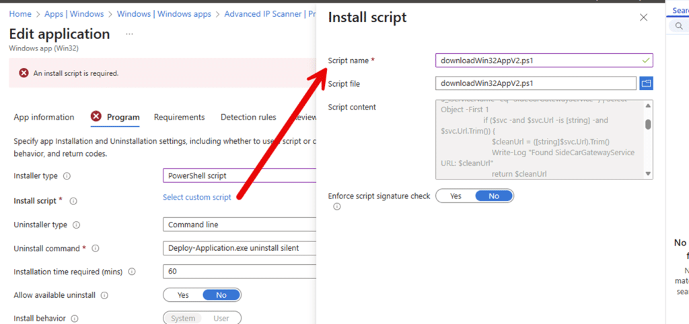Click the Select custom script link
Screen dimensions: 689x324
click(196, 197)
